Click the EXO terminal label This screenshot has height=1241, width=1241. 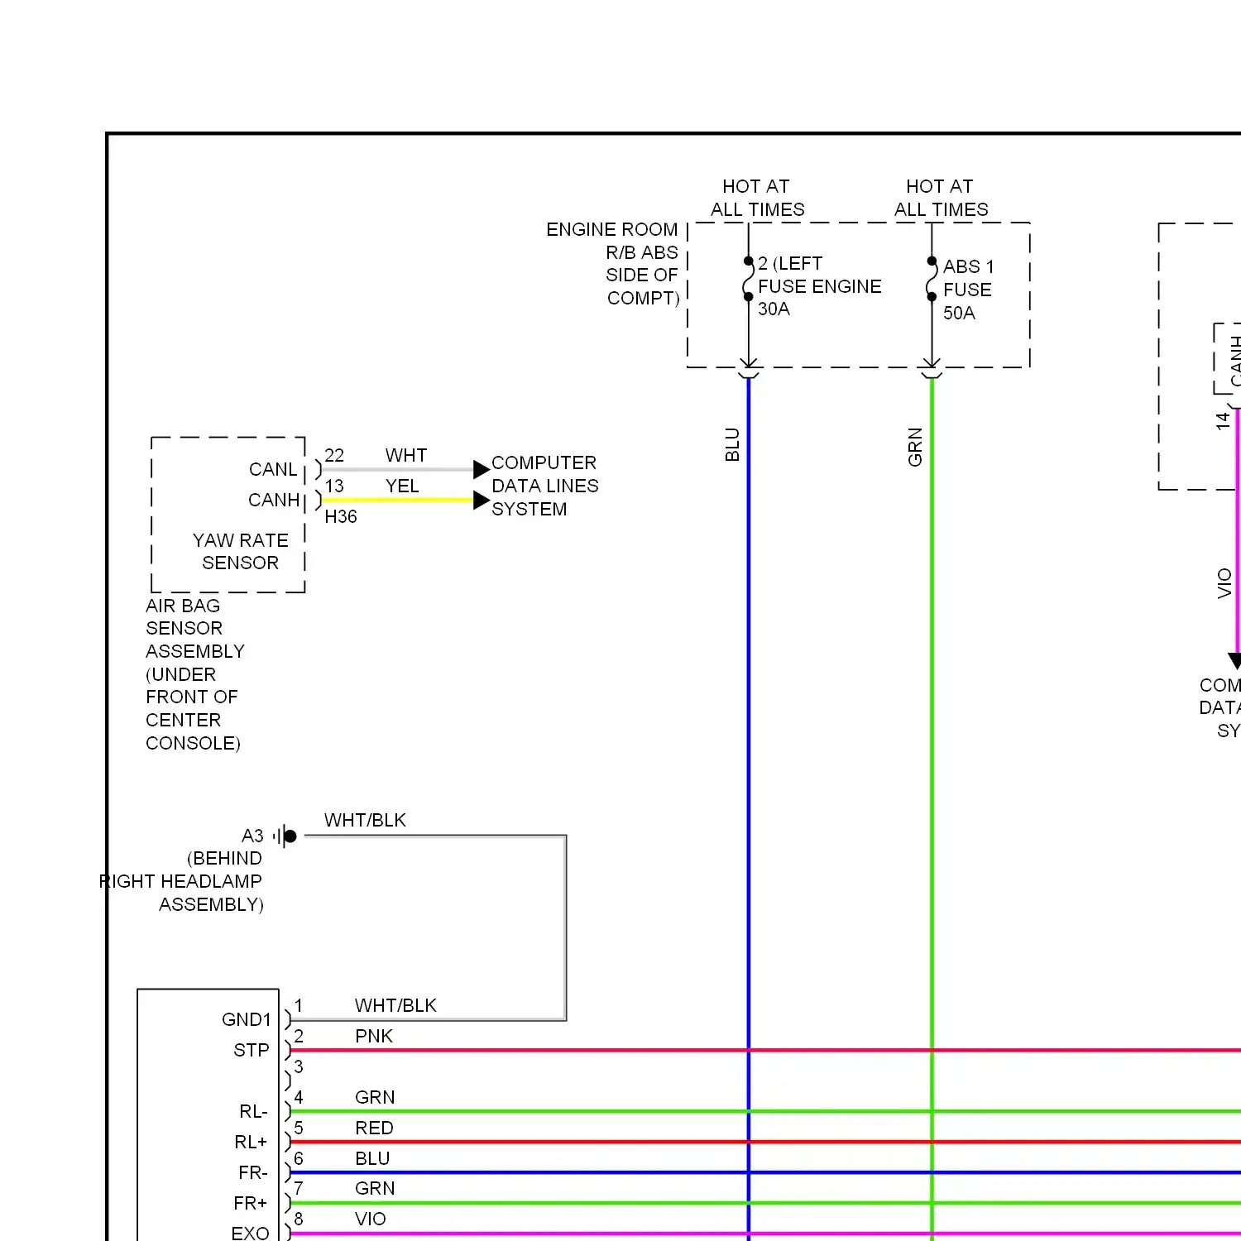[251, 1234]
